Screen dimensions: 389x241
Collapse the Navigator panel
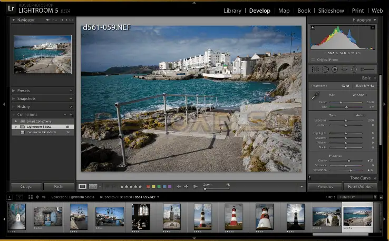(13, 20)
